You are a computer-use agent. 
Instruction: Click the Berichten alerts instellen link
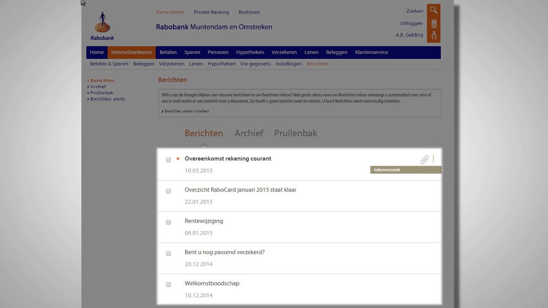(x=187, y=111)
